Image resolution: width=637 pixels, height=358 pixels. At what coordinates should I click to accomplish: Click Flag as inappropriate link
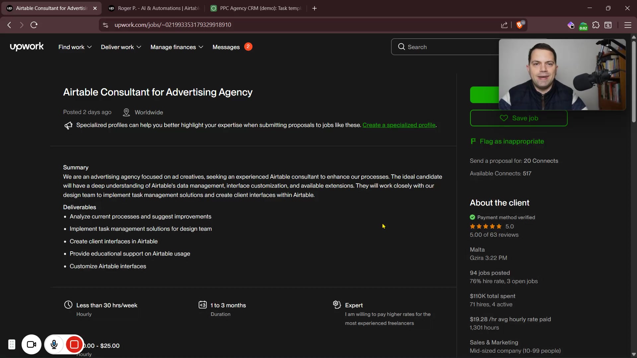click(512, 141)
